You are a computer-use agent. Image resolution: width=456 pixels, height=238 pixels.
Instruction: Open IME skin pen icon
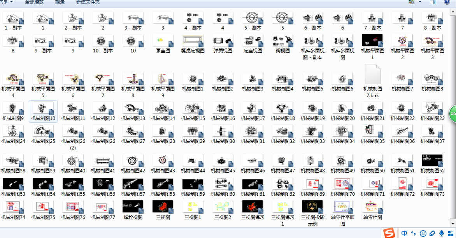432,233
